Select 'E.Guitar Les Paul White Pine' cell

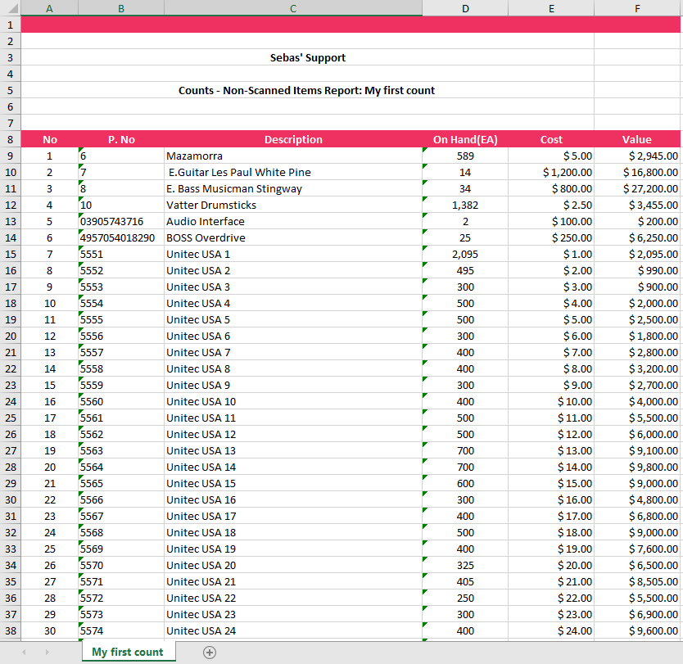(x=293, y=173)
